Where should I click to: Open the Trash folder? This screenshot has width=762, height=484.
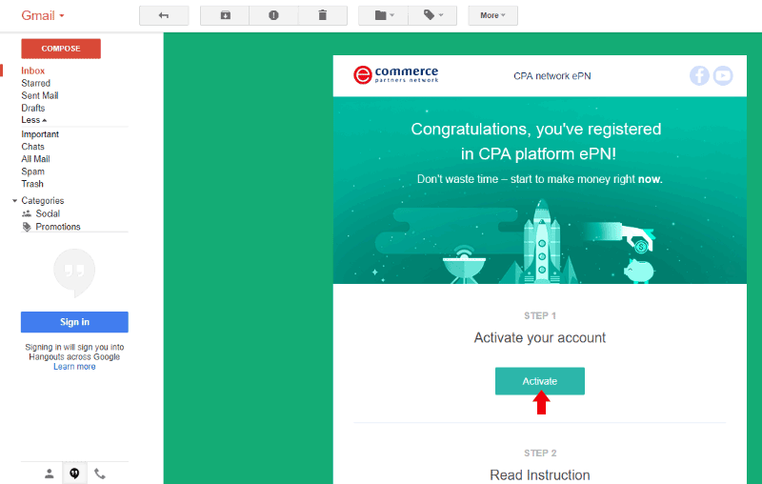(x=32, y=184)
